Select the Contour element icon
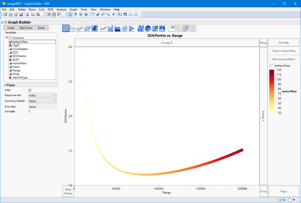 pos(95,29)
